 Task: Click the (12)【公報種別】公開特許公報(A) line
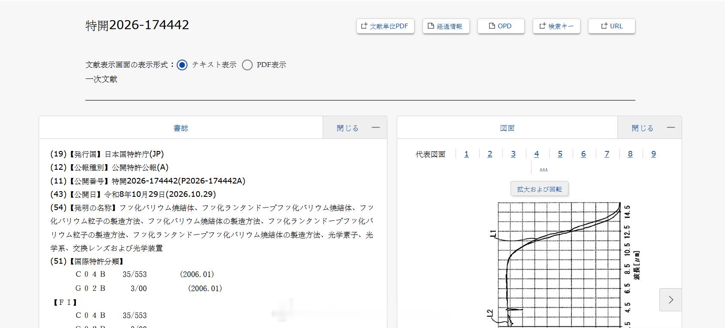click(x=109, y=167)
